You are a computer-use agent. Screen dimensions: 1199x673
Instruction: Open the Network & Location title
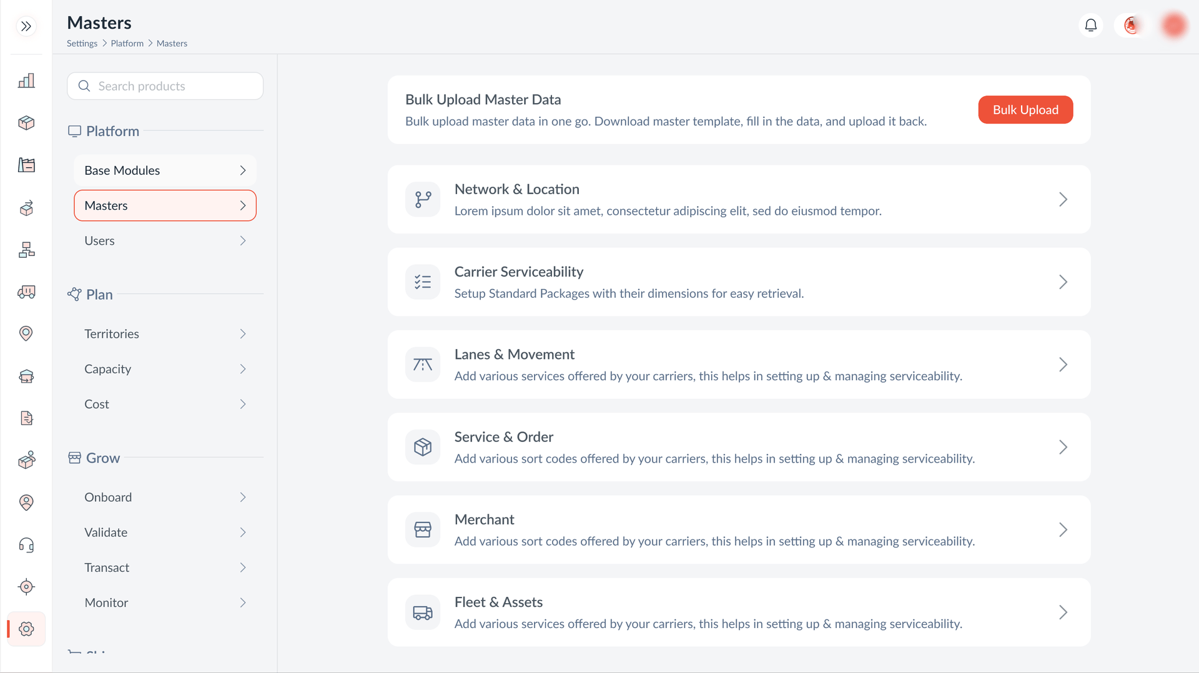(516, 189)
